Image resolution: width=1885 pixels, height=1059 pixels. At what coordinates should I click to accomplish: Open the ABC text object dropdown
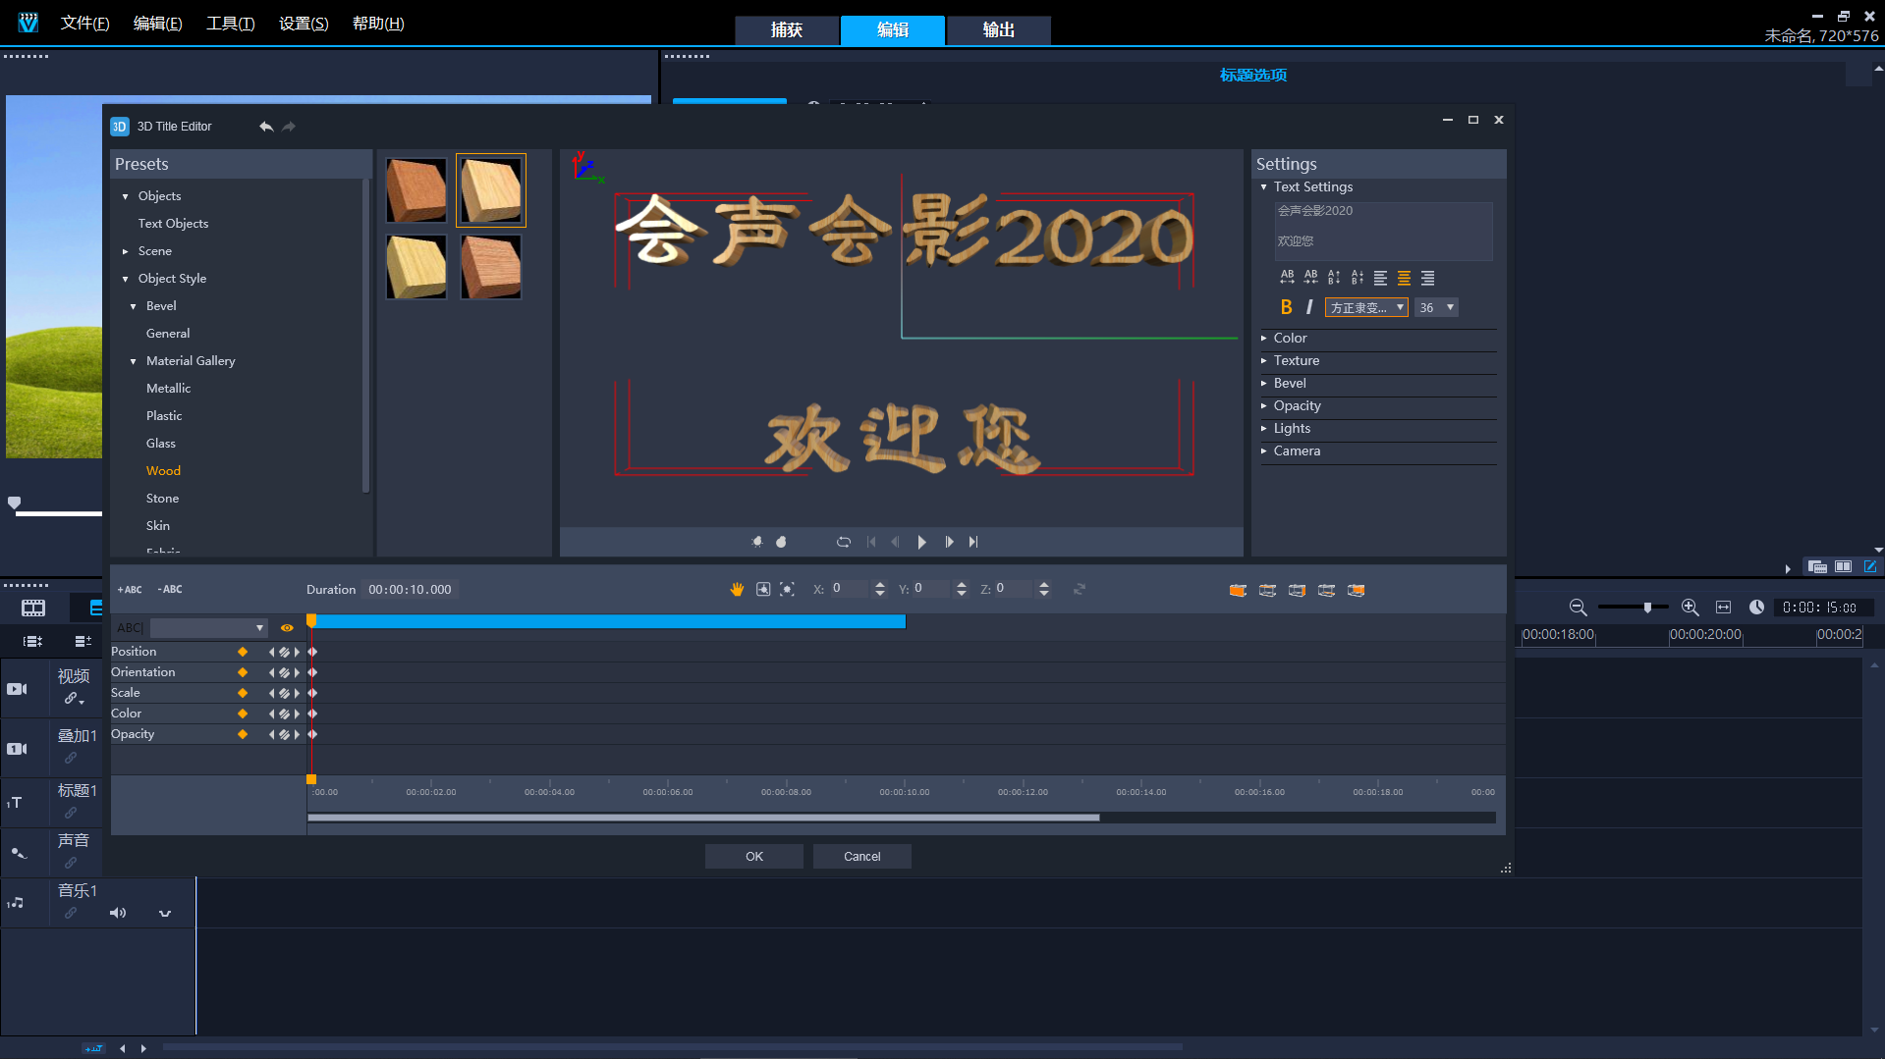(x=209, y=628)
